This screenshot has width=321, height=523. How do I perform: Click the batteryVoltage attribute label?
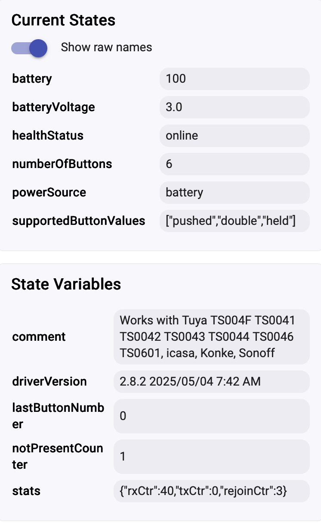53,107
